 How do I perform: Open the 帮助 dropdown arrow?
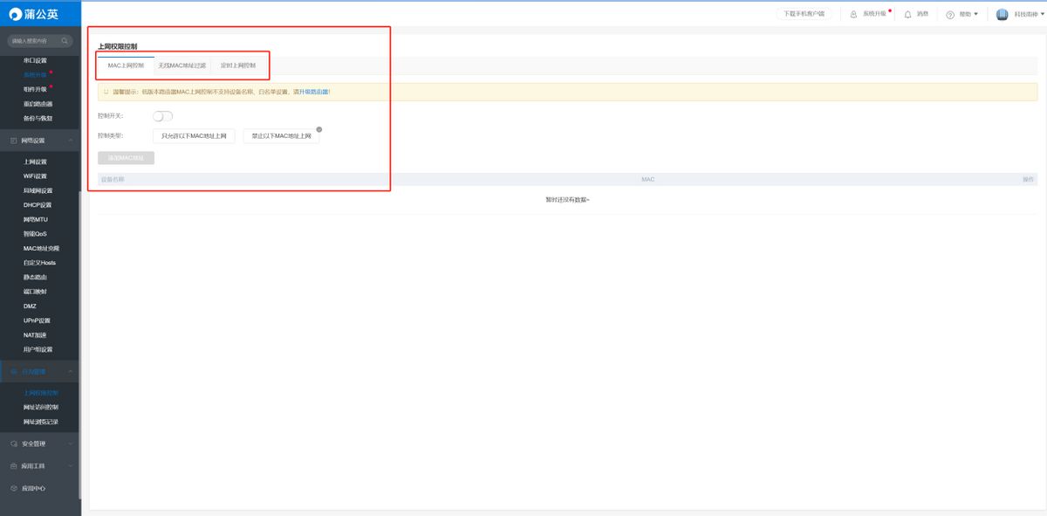(975, 15)
